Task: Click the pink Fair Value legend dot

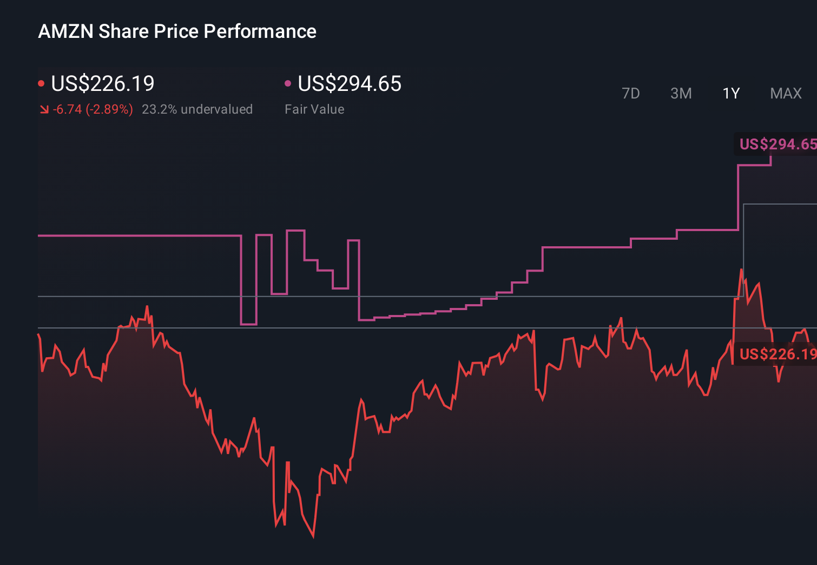Action: click(287, 82)
